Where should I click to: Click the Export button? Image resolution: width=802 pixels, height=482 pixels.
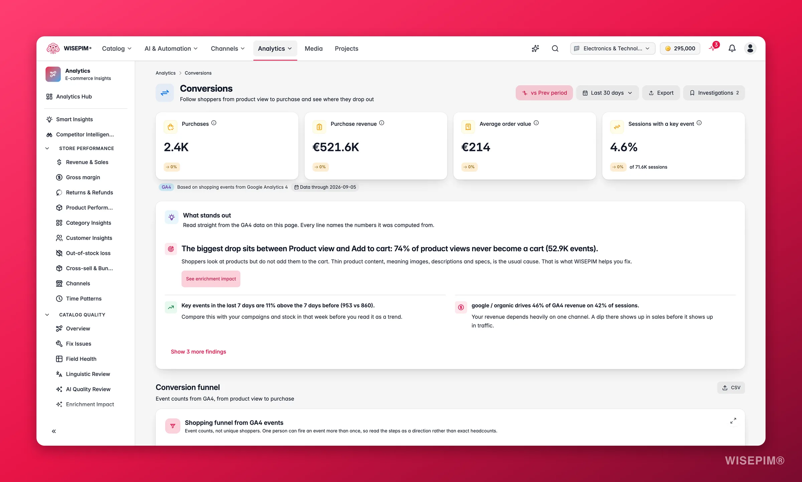pos(661,93)
